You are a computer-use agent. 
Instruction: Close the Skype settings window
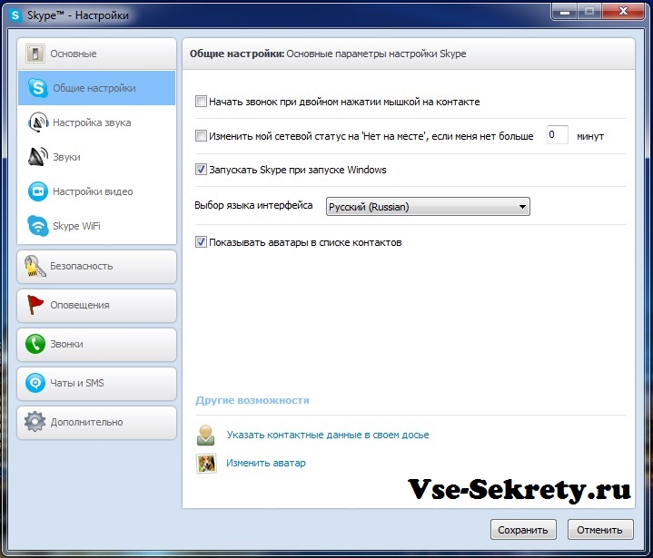pyautogui.click(x=623, y=11)
